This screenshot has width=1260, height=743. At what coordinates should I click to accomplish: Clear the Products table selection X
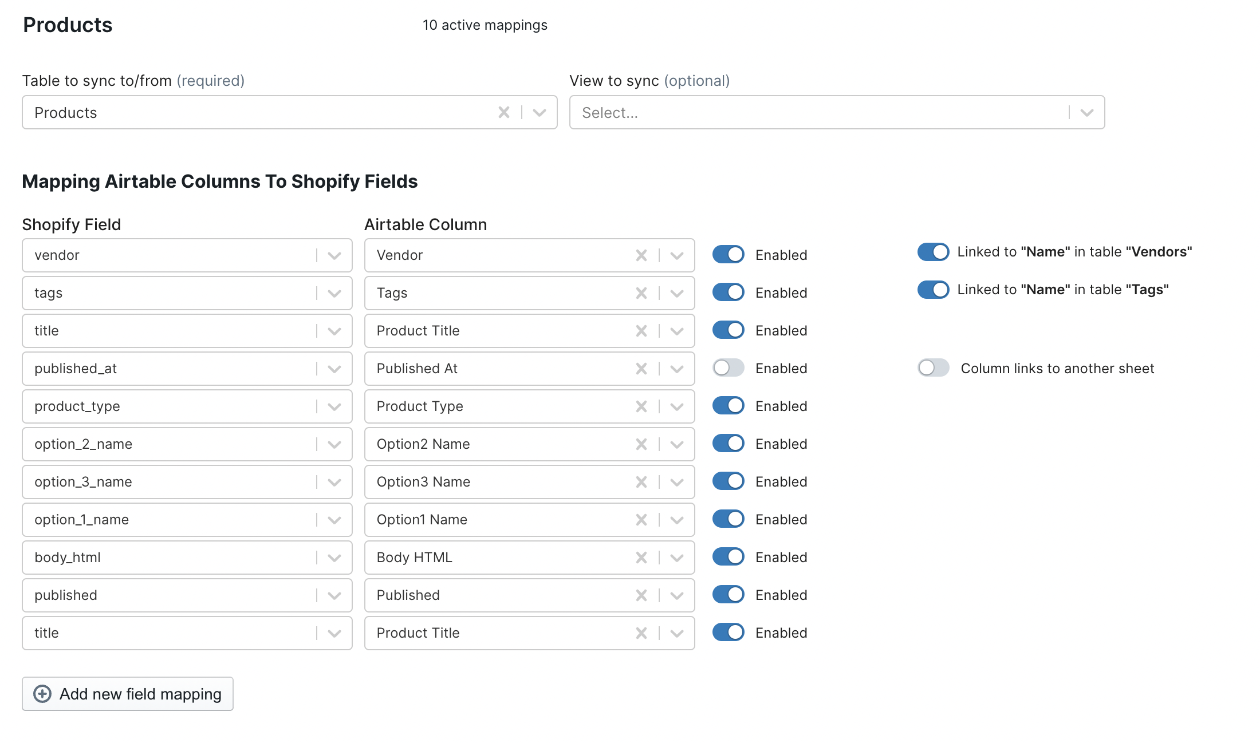pos(503,112)
